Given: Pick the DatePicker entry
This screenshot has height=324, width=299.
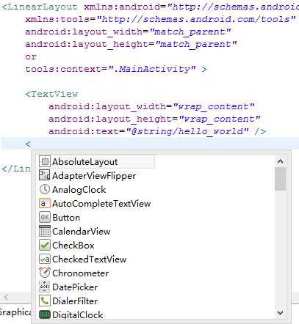Looking at the screenshot, I should click(x=75, y=287).
